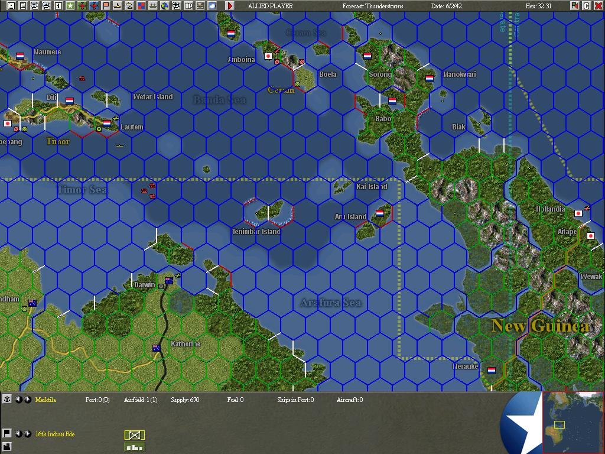The image size is (605, 454).
Task: Click yellow submarine icon south of Lautem
Action: (119, 146)
